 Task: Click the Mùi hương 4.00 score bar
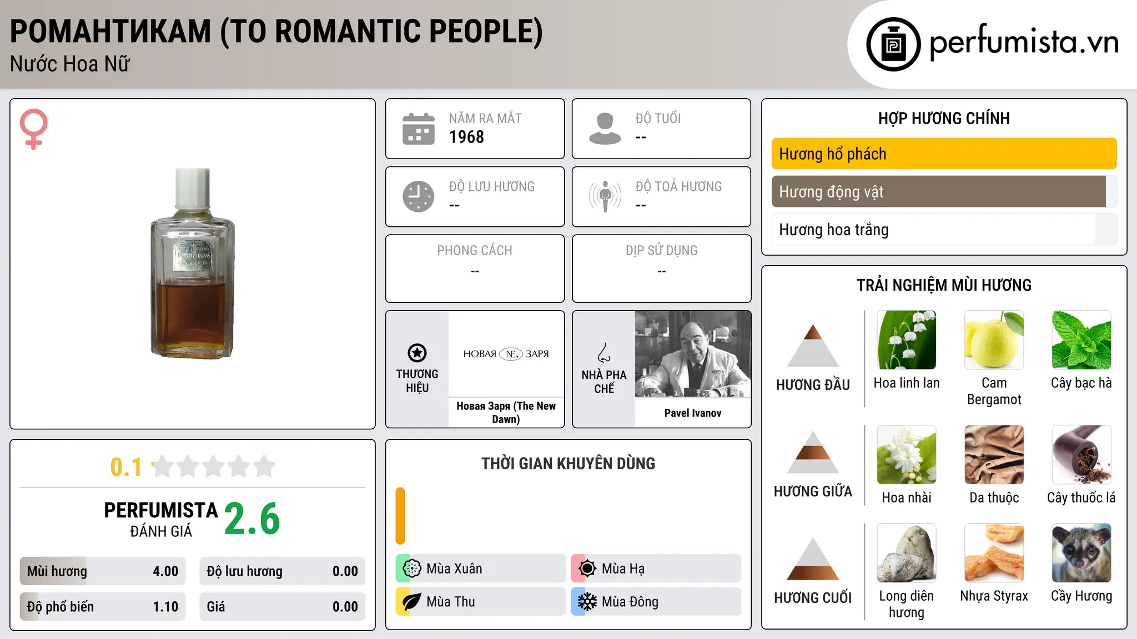103,571
